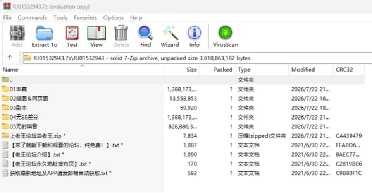Click the folder icon in the address bar
372x193 pixels.
click(28, 58)
